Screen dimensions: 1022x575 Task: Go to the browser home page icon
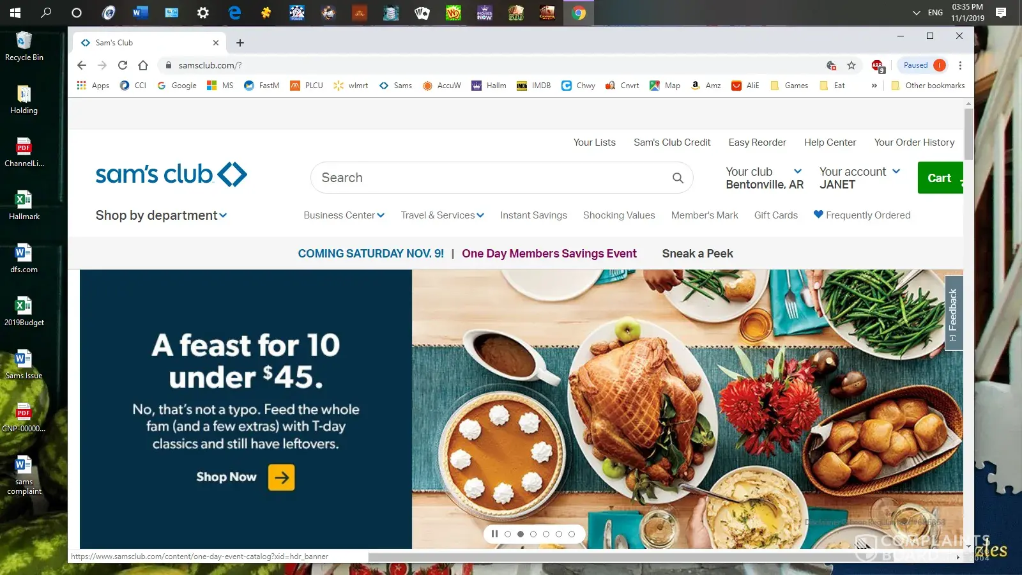click(143, 65)
